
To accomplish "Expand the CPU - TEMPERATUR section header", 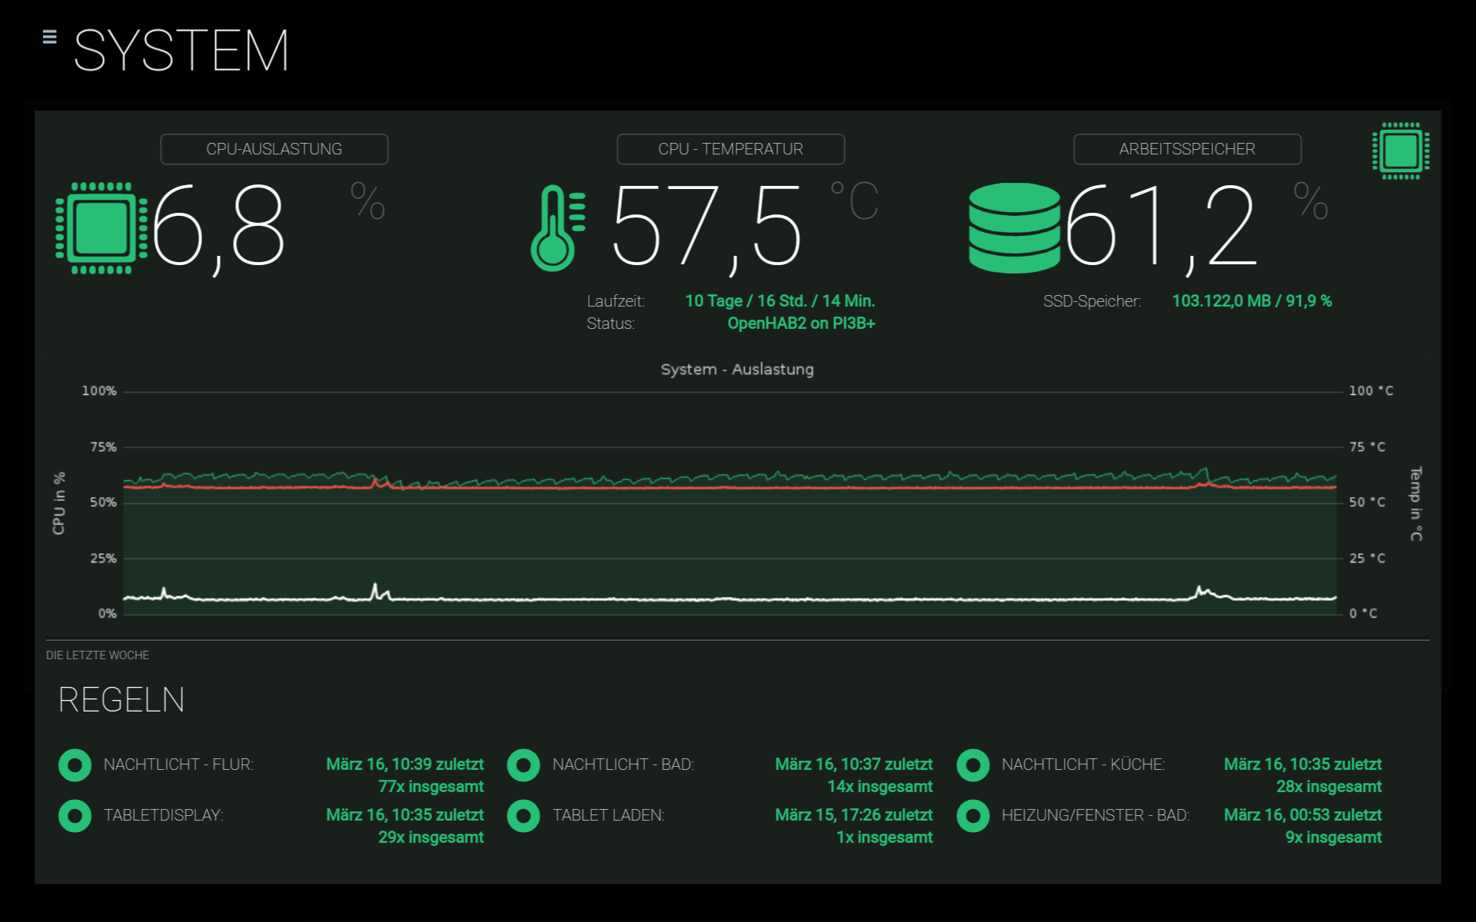I will (730, 148).
